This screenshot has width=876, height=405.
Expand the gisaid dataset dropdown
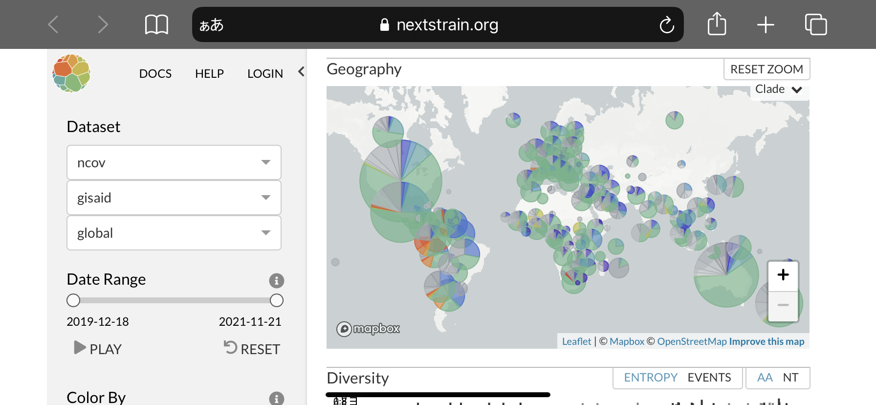tap(174, 198)
